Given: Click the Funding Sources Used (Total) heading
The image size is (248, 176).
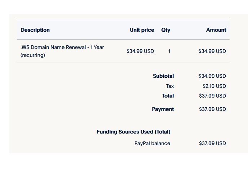Looking at the screenshot, I should [x=133, y=132].
